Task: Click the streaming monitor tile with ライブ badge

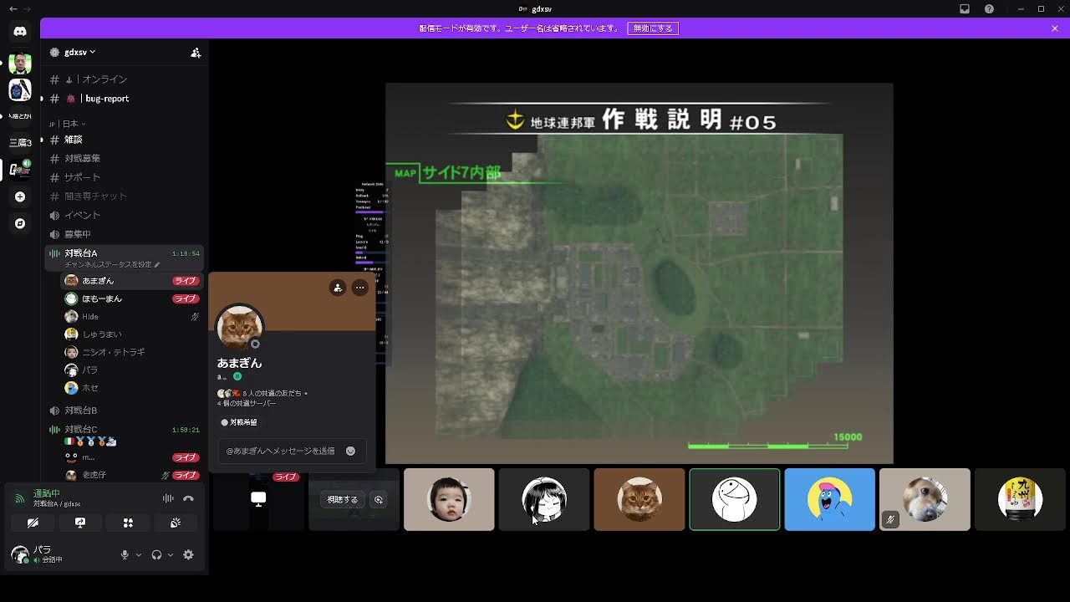Action: pyautogui.click(x=258, y=499)
